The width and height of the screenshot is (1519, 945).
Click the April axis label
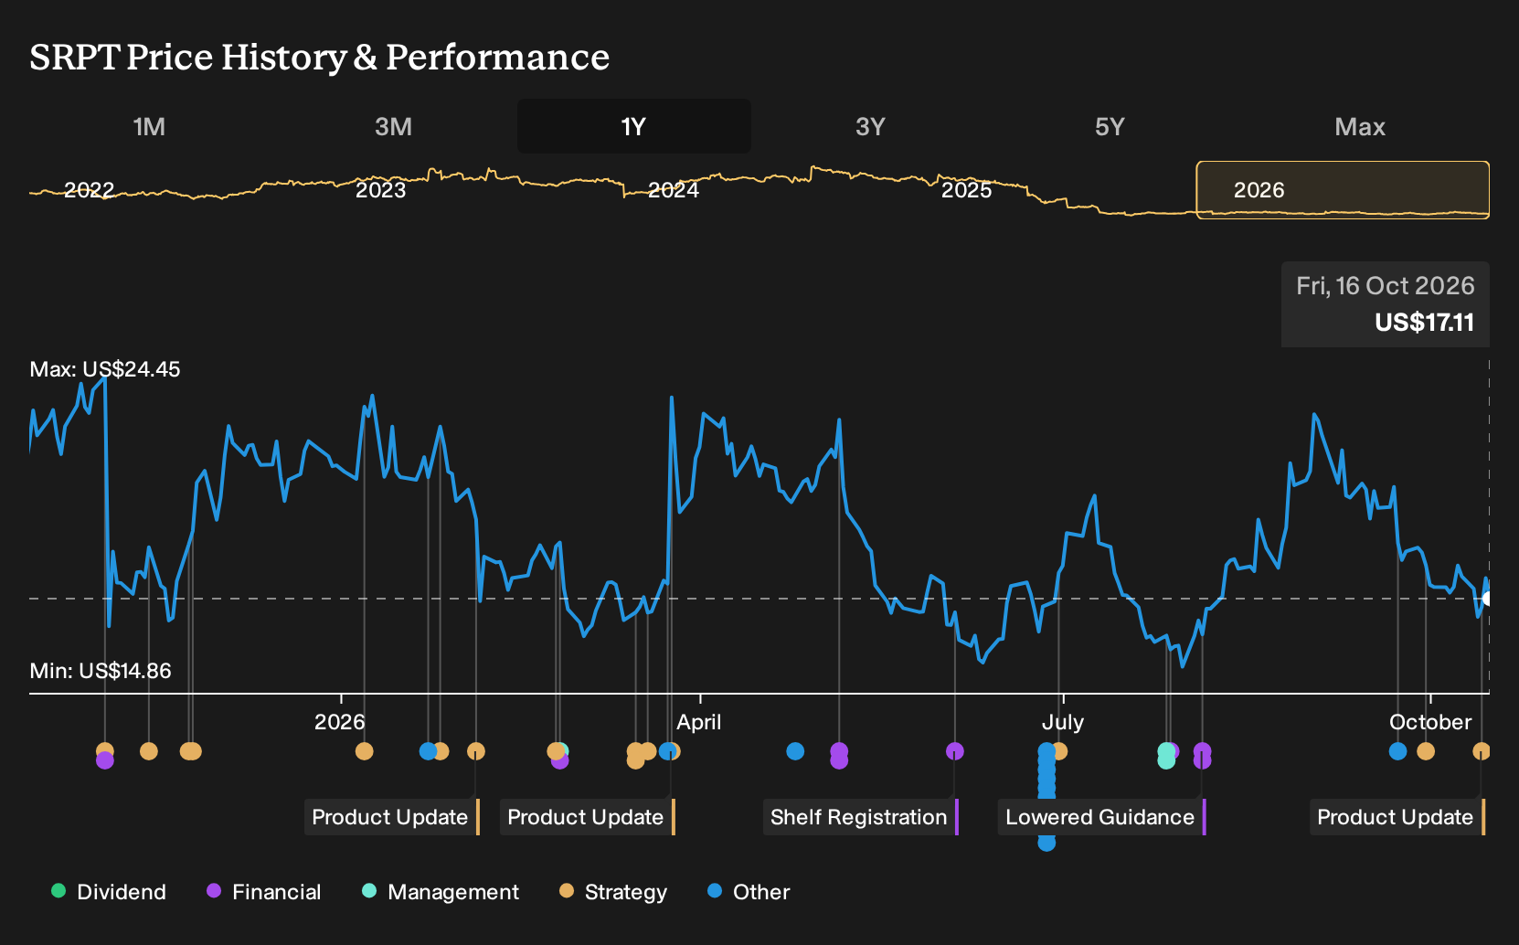coord(699,722)
